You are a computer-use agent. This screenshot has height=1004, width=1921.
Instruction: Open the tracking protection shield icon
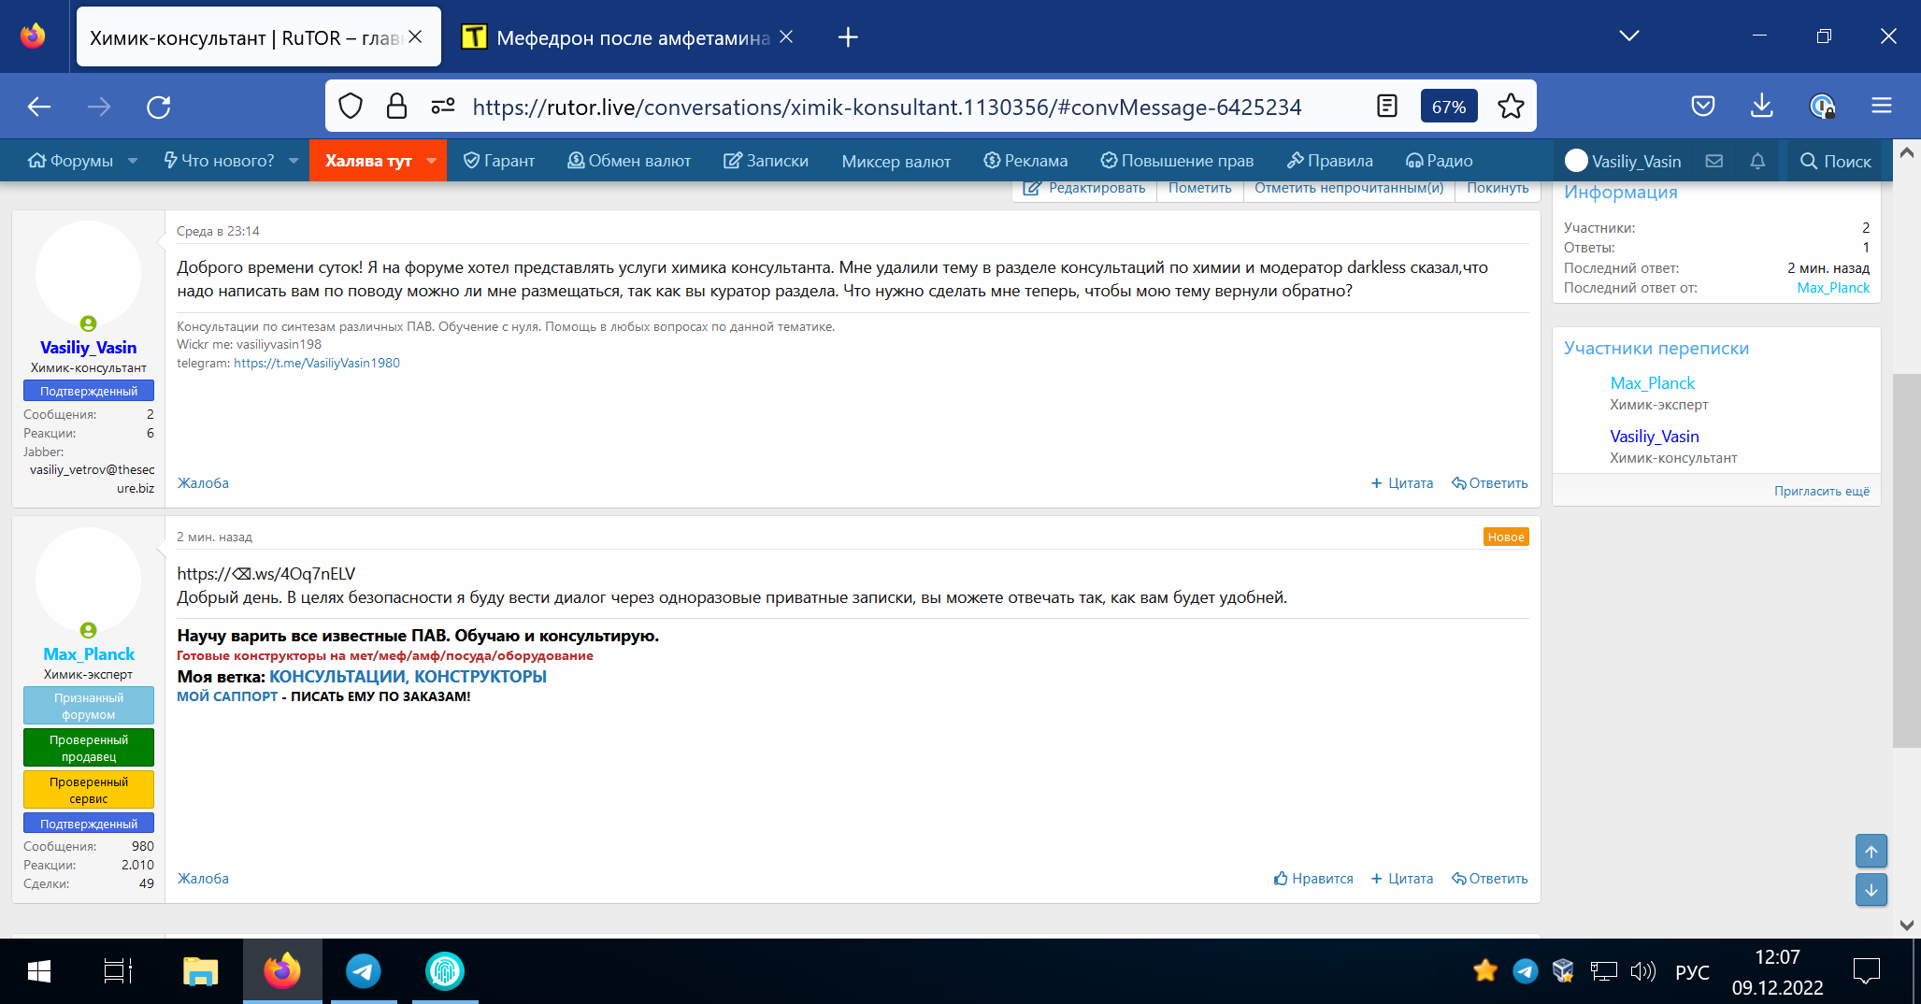pyautogui.click(x=351, y=107)
